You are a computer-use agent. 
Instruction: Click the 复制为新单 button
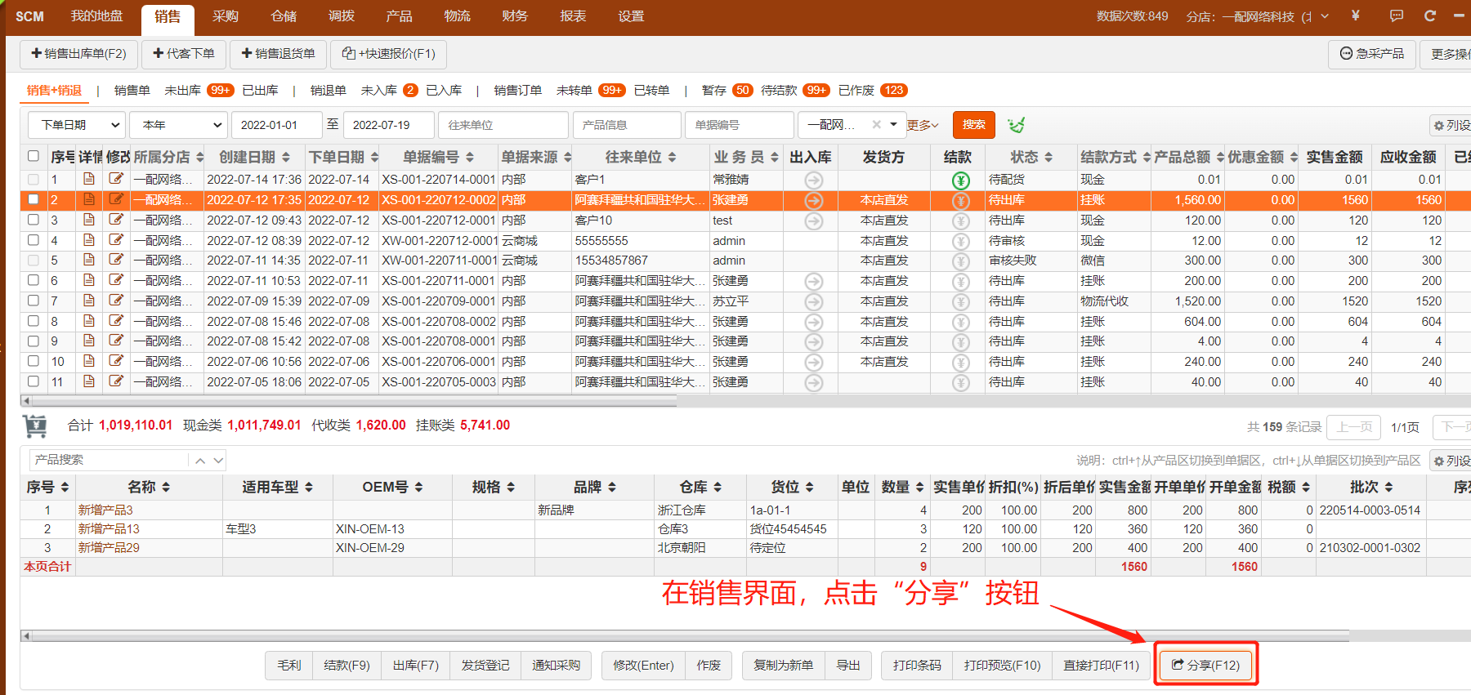784,666
